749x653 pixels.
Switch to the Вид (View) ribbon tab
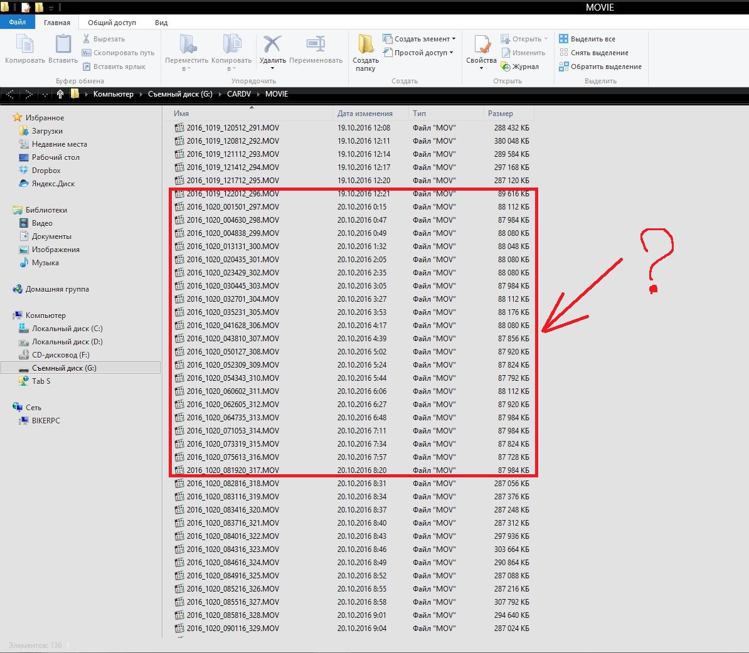point(161,23)
